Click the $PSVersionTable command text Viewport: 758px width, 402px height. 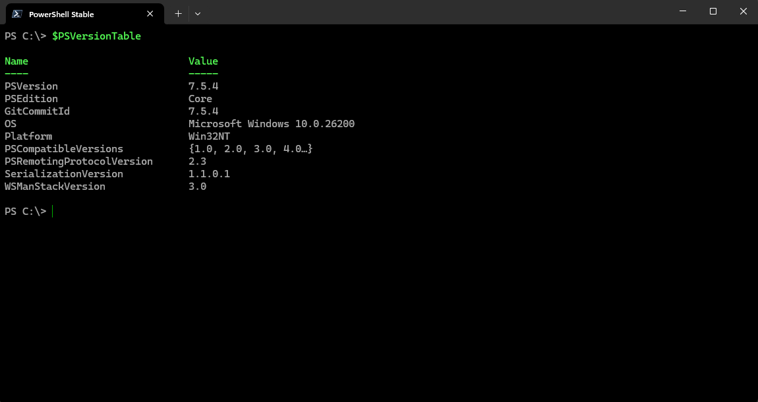[97, 36]
